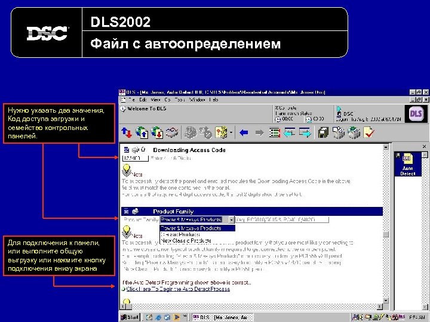Go back with the blue left arrow
The image size is (430, 322).
(x=244, y=133)
